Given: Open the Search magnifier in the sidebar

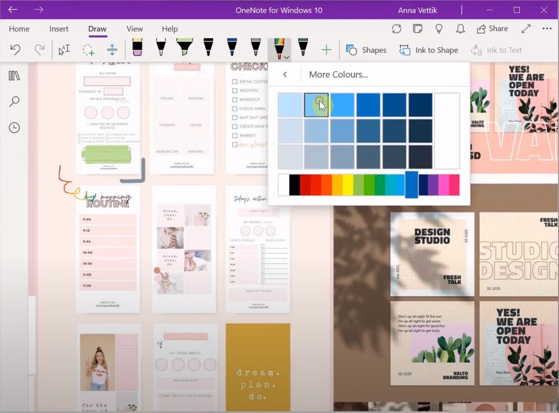Looking at the screenshot, I should click(14, 101).
